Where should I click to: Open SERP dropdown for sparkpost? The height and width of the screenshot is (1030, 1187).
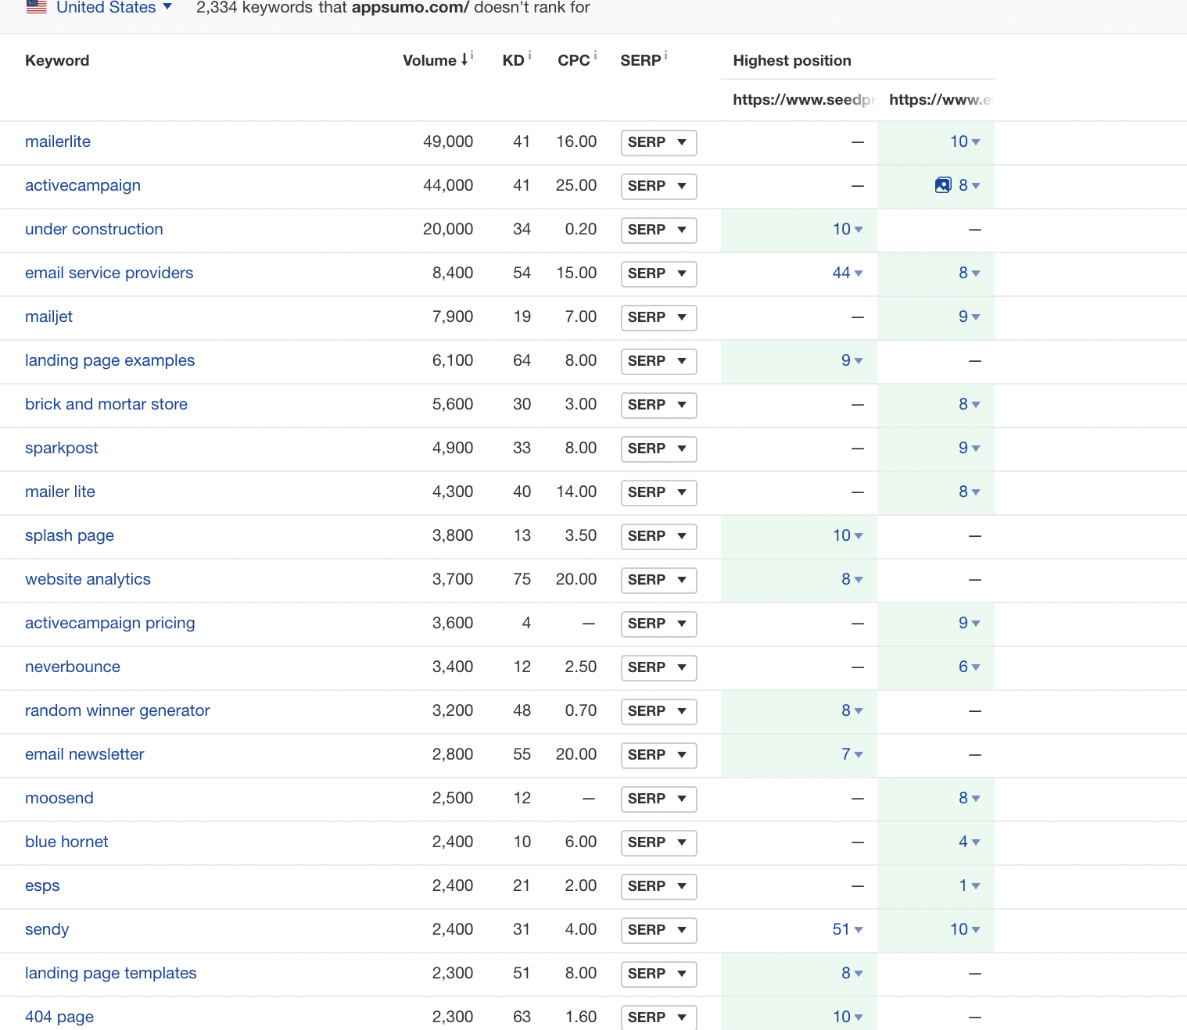coord(658,449)
